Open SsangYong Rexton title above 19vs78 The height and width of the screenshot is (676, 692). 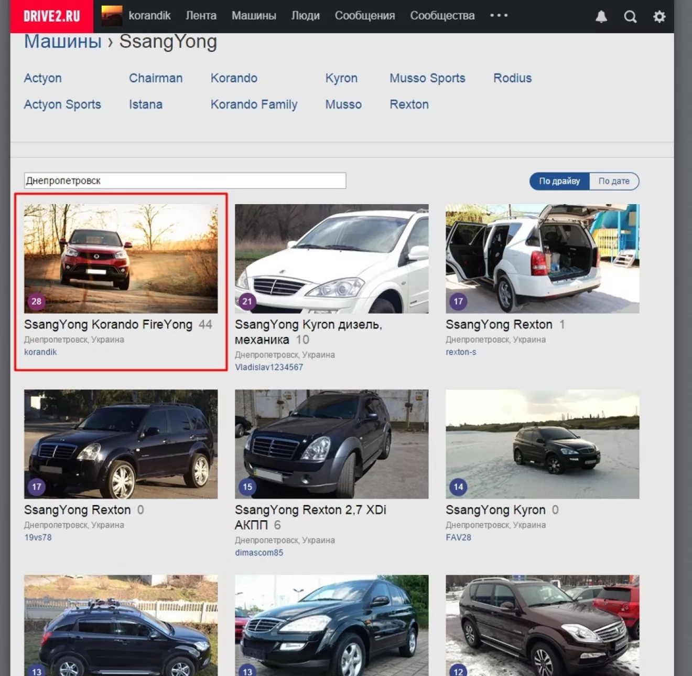coord(77,510)
